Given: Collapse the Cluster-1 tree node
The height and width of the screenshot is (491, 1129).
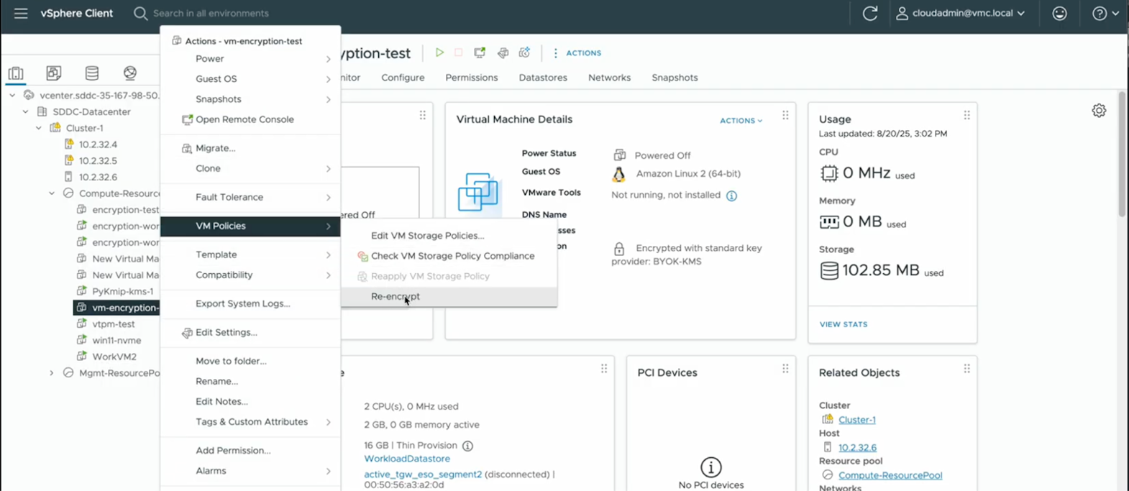Looking at the screenshot, I should 39,128.
